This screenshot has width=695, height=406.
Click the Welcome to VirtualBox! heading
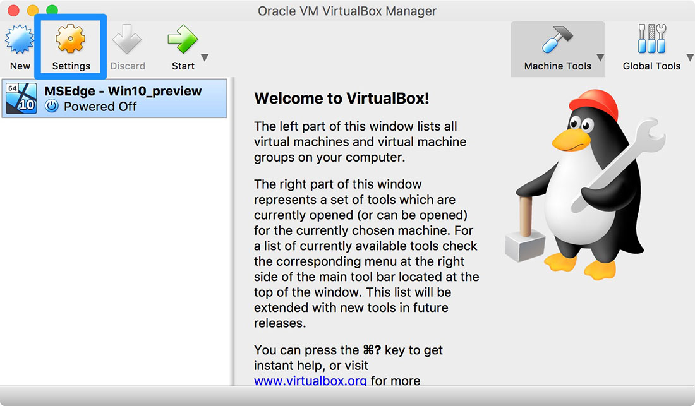click(x=342, y=98)
